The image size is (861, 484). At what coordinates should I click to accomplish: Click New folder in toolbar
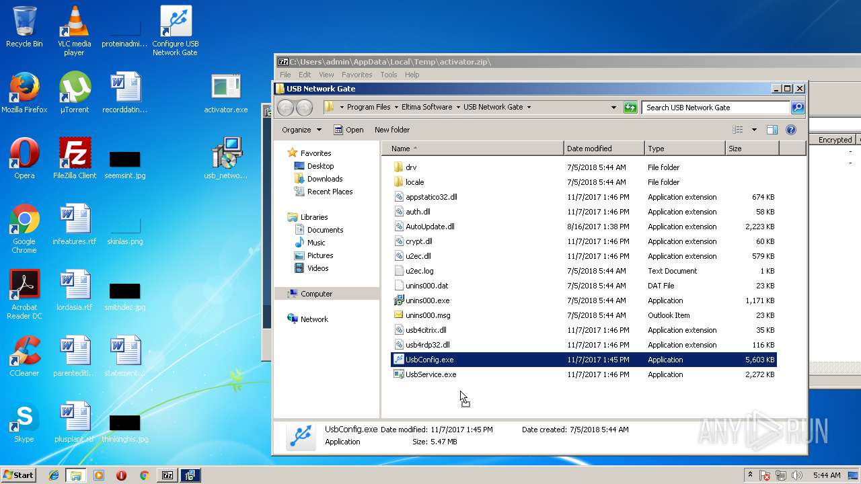(392, 130)
